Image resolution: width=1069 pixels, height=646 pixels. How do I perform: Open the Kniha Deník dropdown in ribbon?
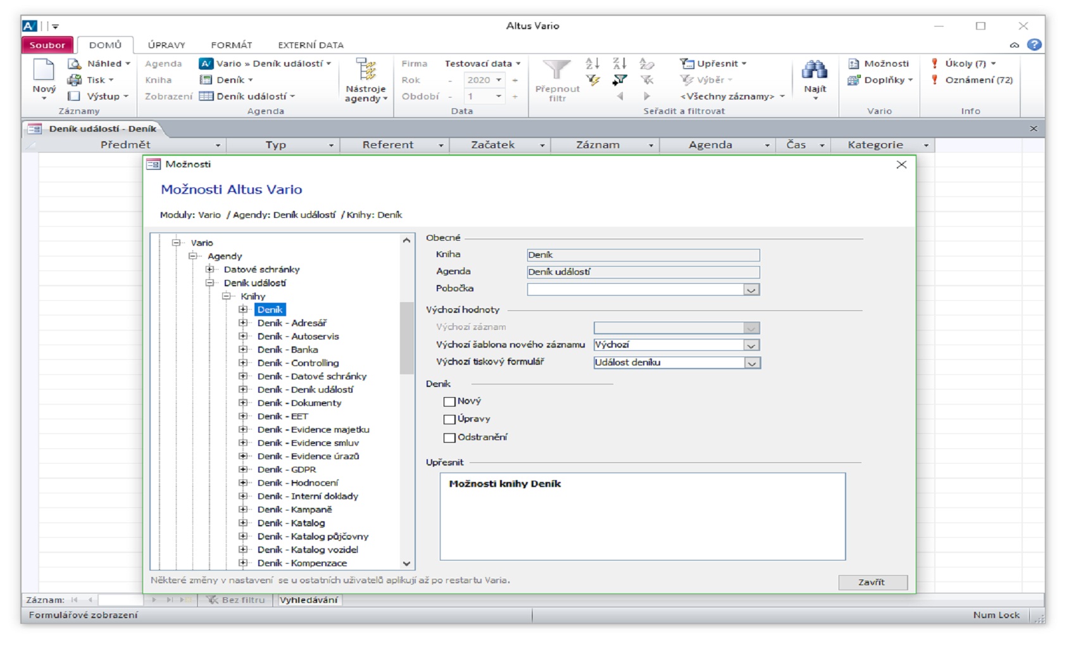[x=226, y=80]
